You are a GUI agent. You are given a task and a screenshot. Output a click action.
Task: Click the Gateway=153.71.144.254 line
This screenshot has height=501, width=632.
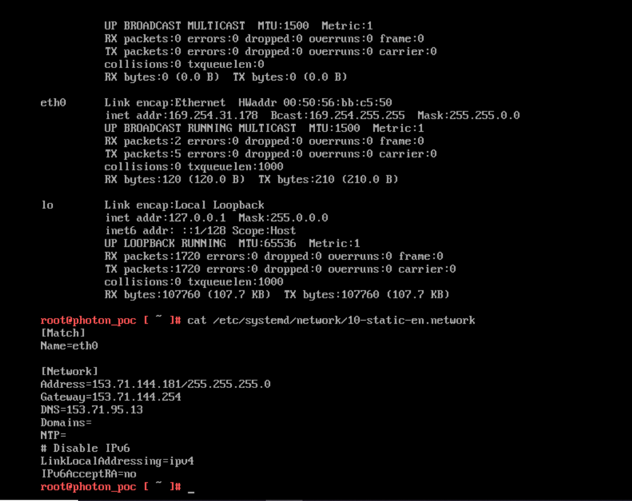pos(111,397)
